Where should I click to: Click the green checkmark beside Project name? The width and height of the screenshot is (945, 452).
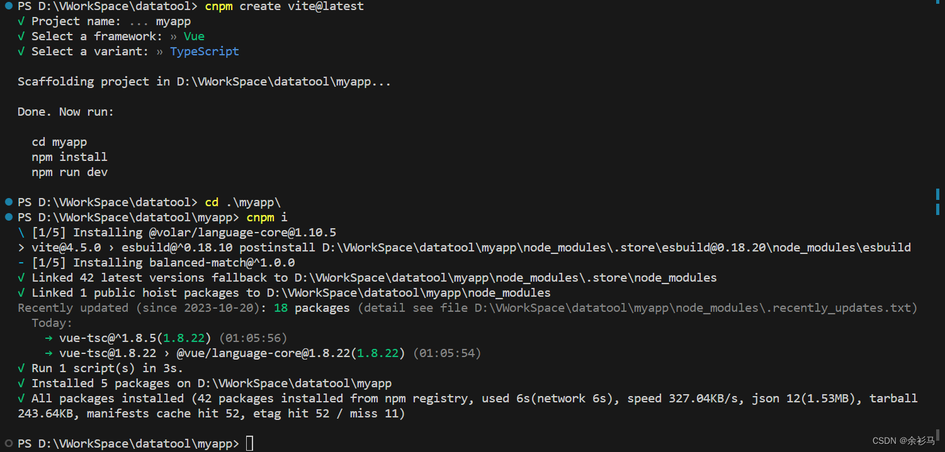21,21
